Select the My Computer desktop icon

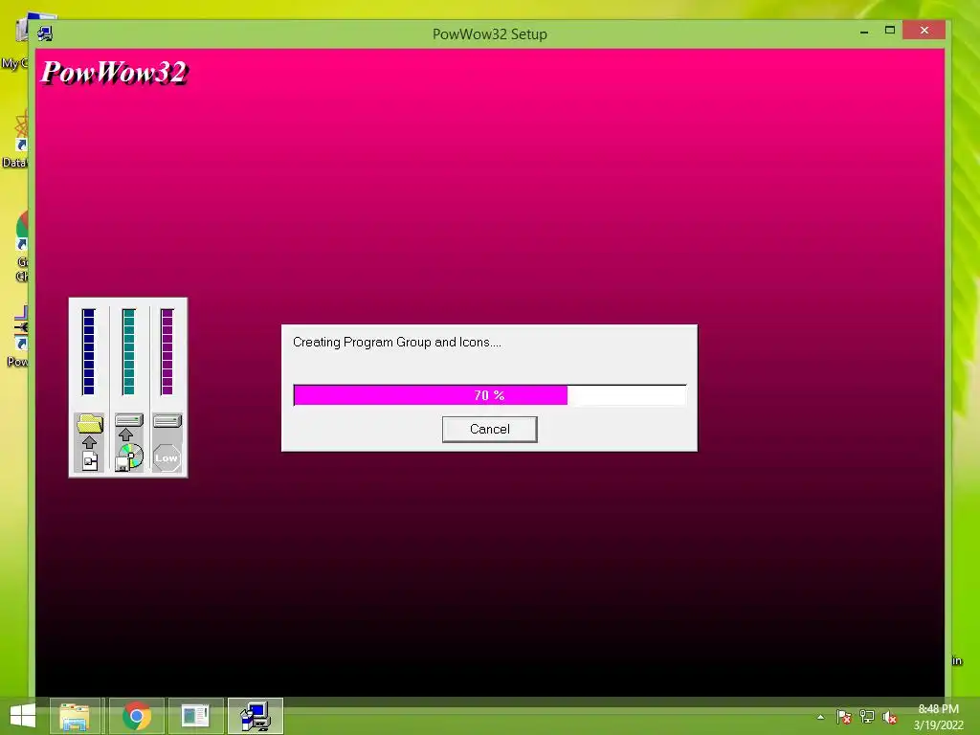[x=14, y=42]
